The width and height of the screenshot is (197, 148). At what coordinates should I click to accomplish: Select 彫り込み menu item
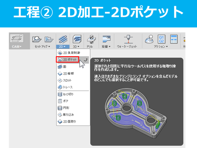(x=73, y=114)
